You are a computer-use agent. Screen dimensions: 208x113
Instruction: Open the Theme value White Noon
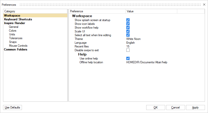click(x=133, y=39)
